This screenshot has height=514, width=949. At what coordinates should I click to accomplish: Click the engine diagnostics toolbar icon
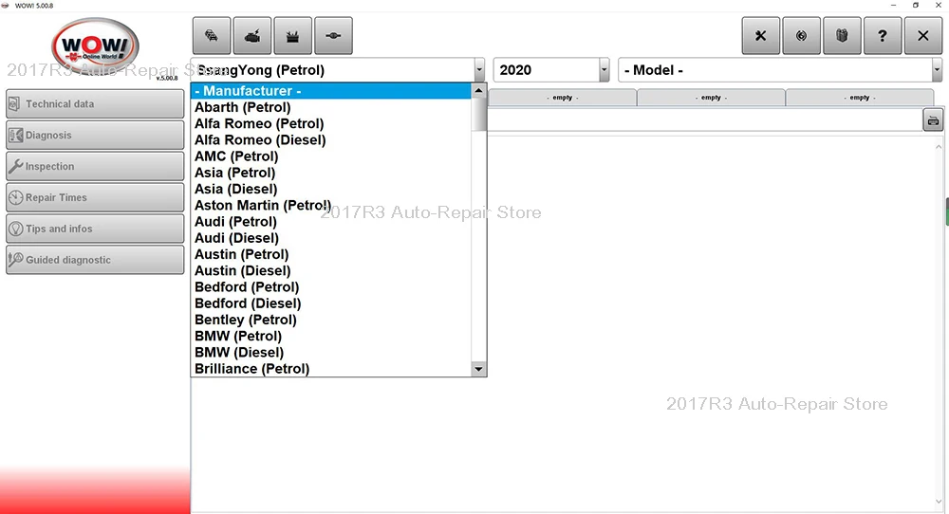point(252,36)
